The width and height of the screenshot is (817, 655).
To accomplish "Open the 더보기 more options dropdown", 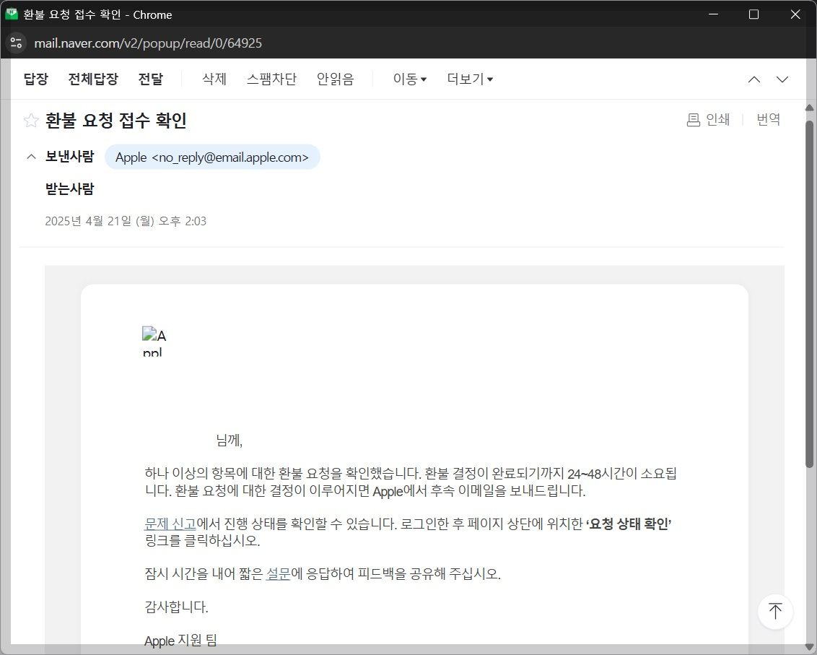I will [x=469, y=79].
